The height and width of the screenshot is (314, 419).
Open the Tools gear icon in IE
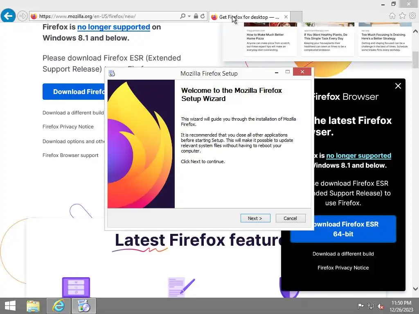pos(412,16)
